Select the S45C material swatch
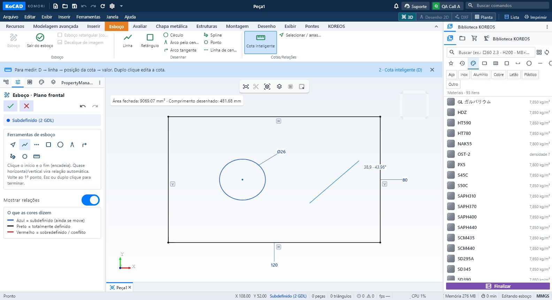The width and height of the screenshot is (552, 300). pyautogui.click(x=451, y=175)
